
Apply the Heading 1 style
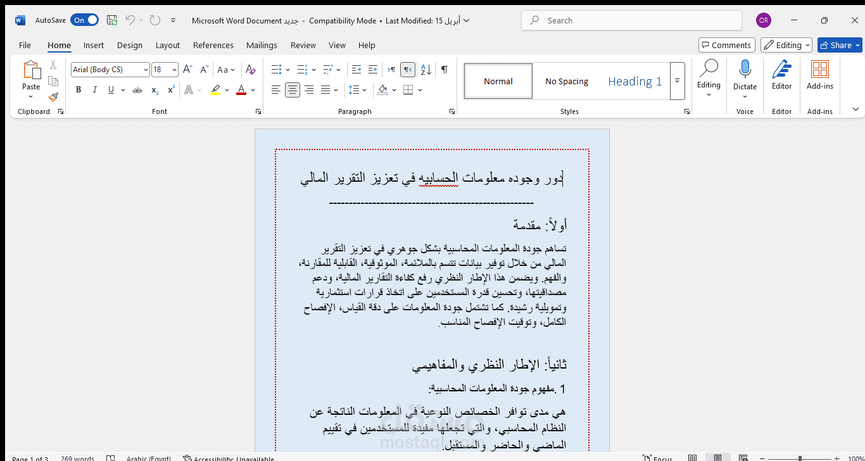coord(635,81)
